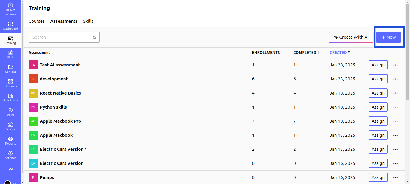Open the NewsLetter sidebar icon
Viewport: 410px width, 184px height.
[11, 96]
